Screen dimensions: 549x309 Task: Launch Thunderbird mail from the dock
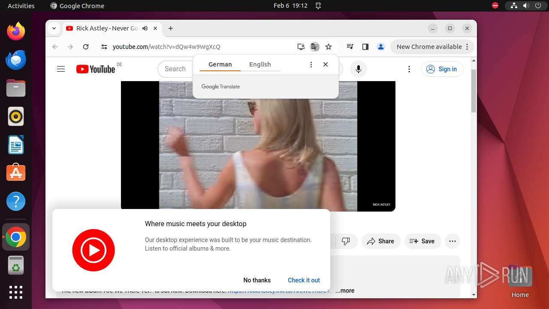(x=16, y=60)
